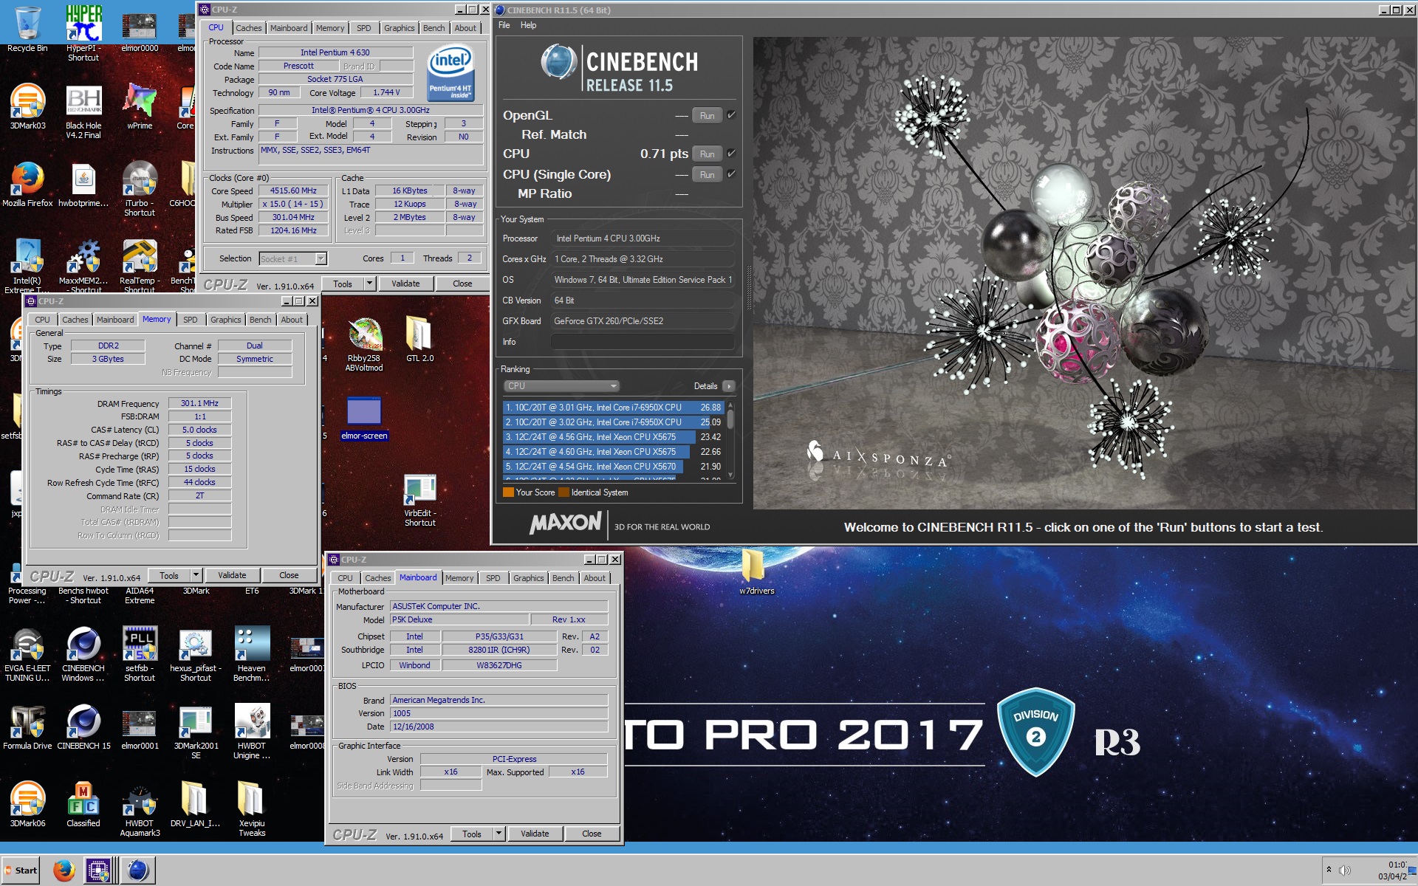Image resolution: width=1418 pixels, height=886 pixels.
Task: Toggle CPU (Single Core) test checkbox
Action: tap(731, 174)
